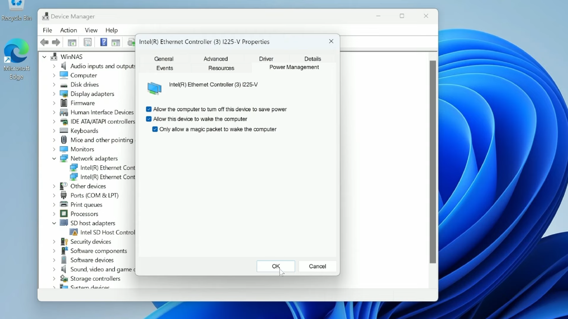
Task: Disable allow this device to wake the computer
Action: pos(149,119)
